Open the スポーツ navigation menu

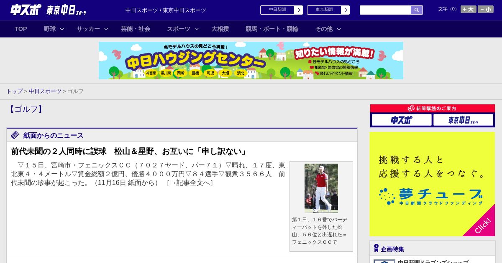pos(179,29)
